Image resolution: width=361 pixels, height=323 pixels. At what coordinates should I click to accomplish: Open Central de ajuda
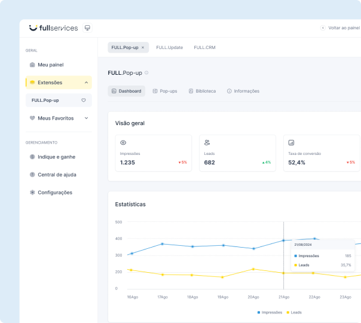[x=57, y=175]
